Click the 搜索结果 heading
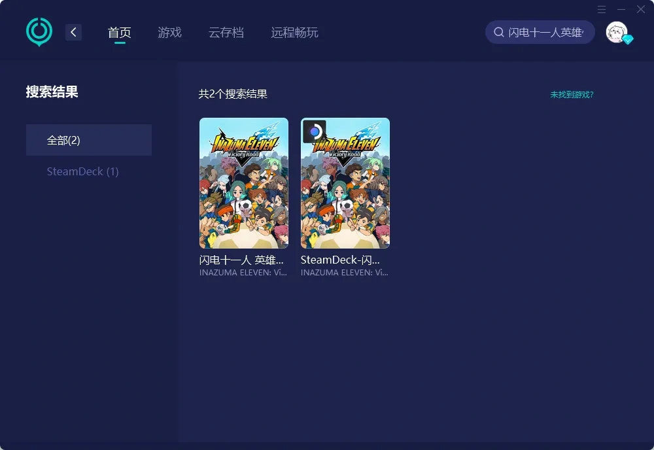 [52, 92]
